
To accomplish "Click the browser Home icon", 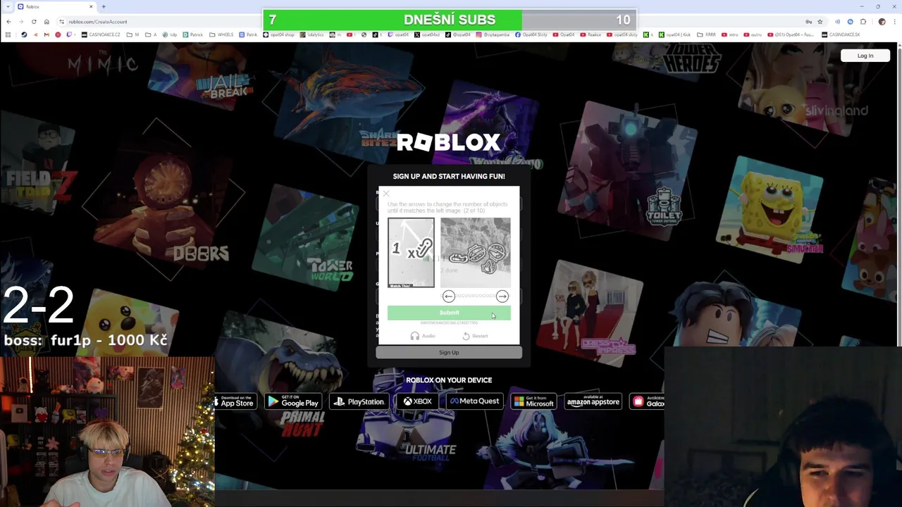I will (x=47, y=22).
